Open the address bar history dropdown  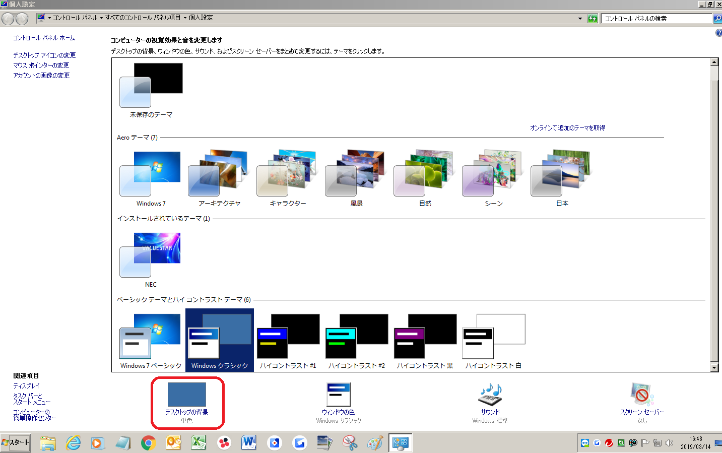(x=580, y=19)
